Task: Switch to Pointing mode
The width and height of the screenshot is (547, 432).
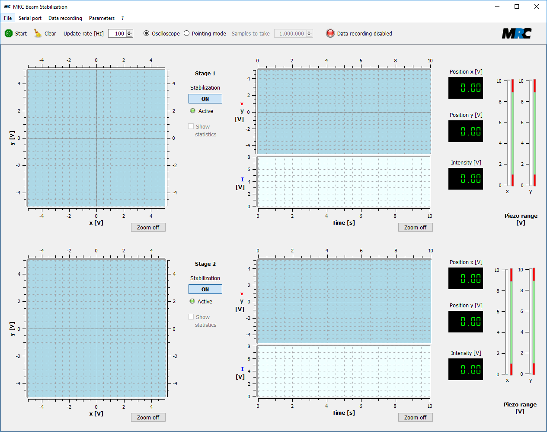Action: point(186,33)
